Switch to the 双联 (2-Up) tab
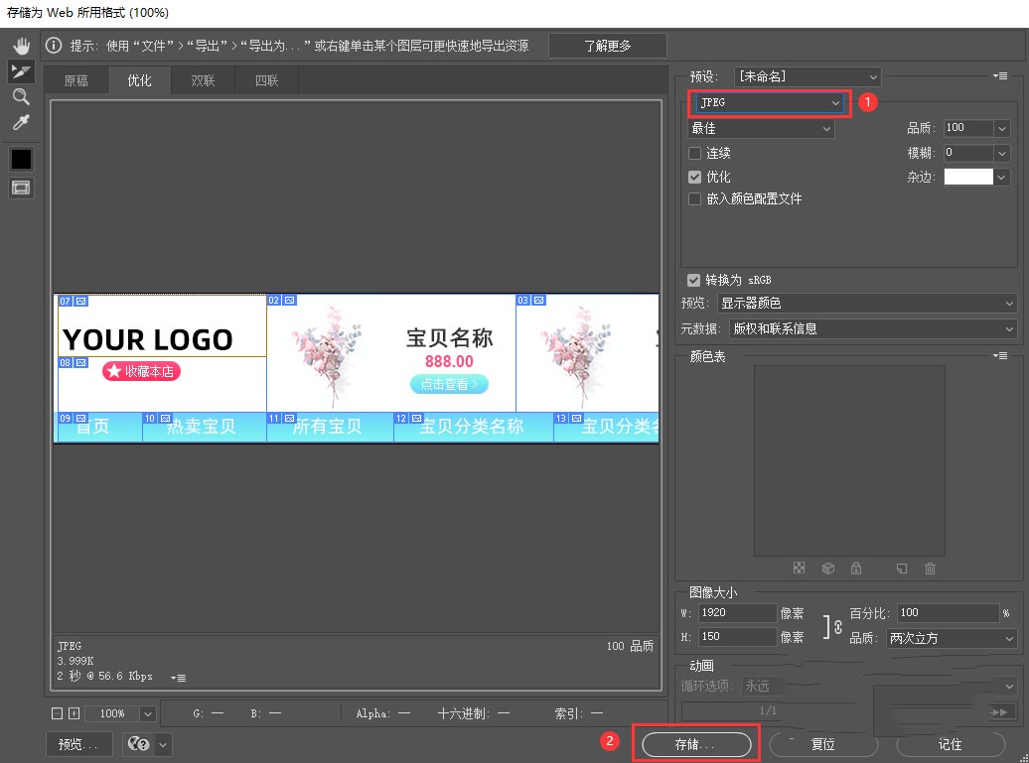1029x763 pixels. 203,80
